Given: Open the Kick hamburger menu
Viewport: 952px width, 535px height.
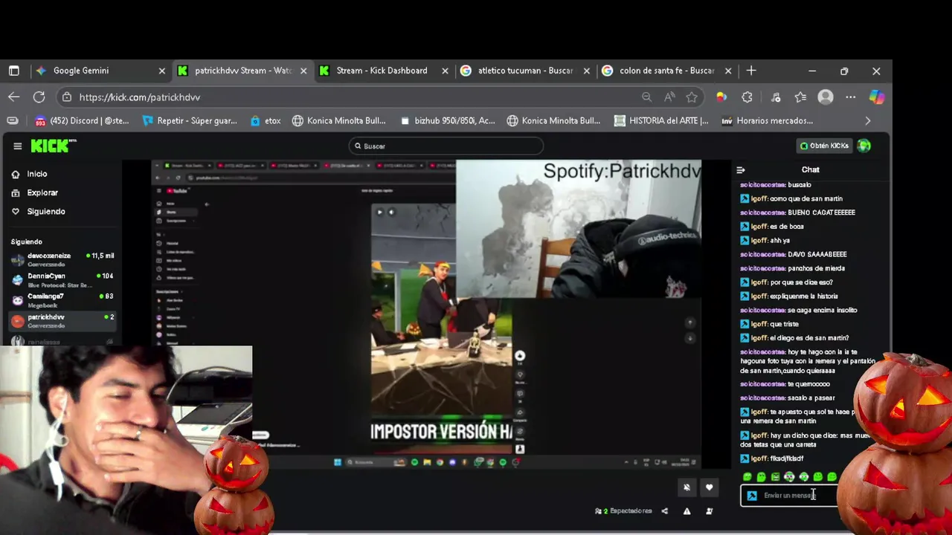Looking at the screenshot, I should click(x=17, y=146).
